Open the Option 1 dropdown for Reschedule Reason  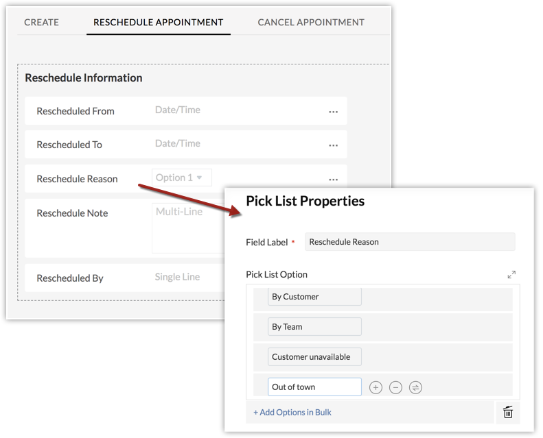tap(182, 178)
